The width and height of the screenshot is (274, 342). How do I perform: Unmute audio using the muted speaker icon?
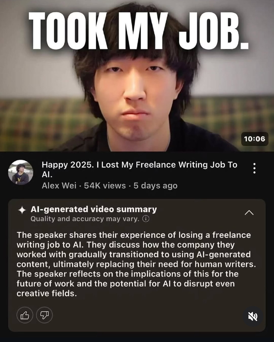click(253, 316)
